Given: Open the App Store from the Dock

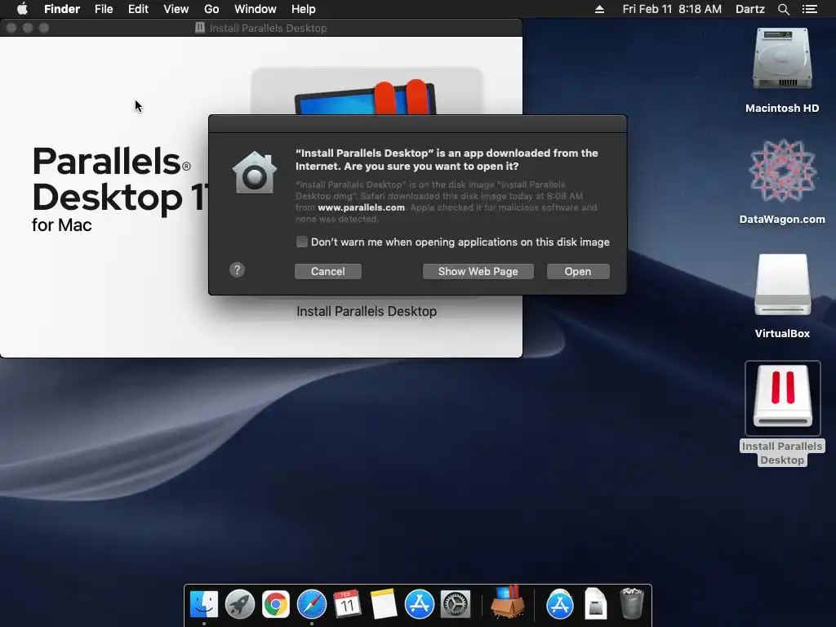Looking at the screenshot, I should pyautogui.click(x=419, y=604).
